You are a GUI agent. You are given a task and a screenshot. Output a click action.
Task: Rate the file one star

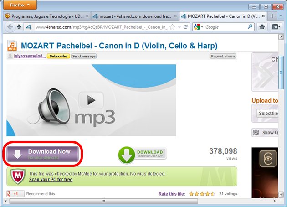pos(191,194)
